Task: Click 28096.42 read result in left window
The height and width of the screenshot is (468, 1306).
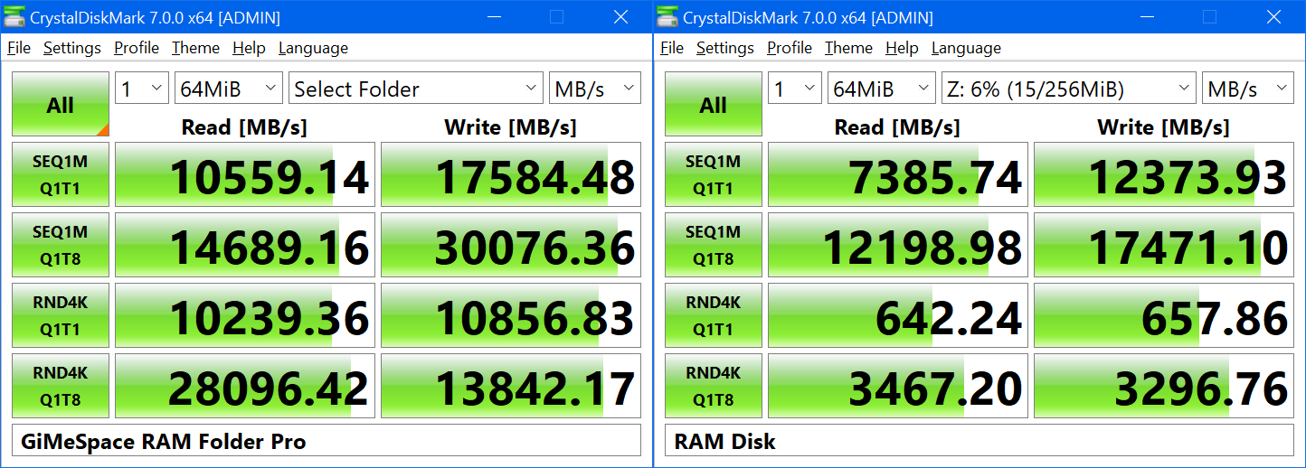Action: pyautogui.click(x=245, y=386)
